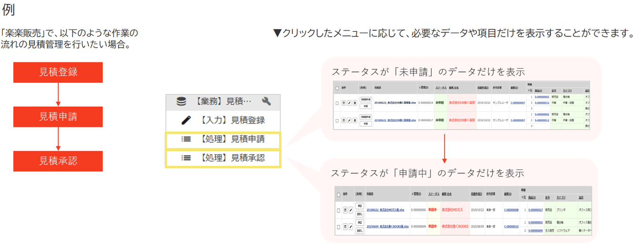This screenshot has height=247, width=633.
Task: Click the list icon beside 【処理】見積承認
Action: click(x=186, y=157)
